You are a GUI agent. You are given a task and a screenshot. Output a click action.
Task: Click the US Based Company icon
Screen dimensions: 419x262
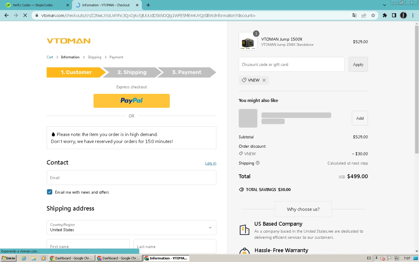point(244,230)
